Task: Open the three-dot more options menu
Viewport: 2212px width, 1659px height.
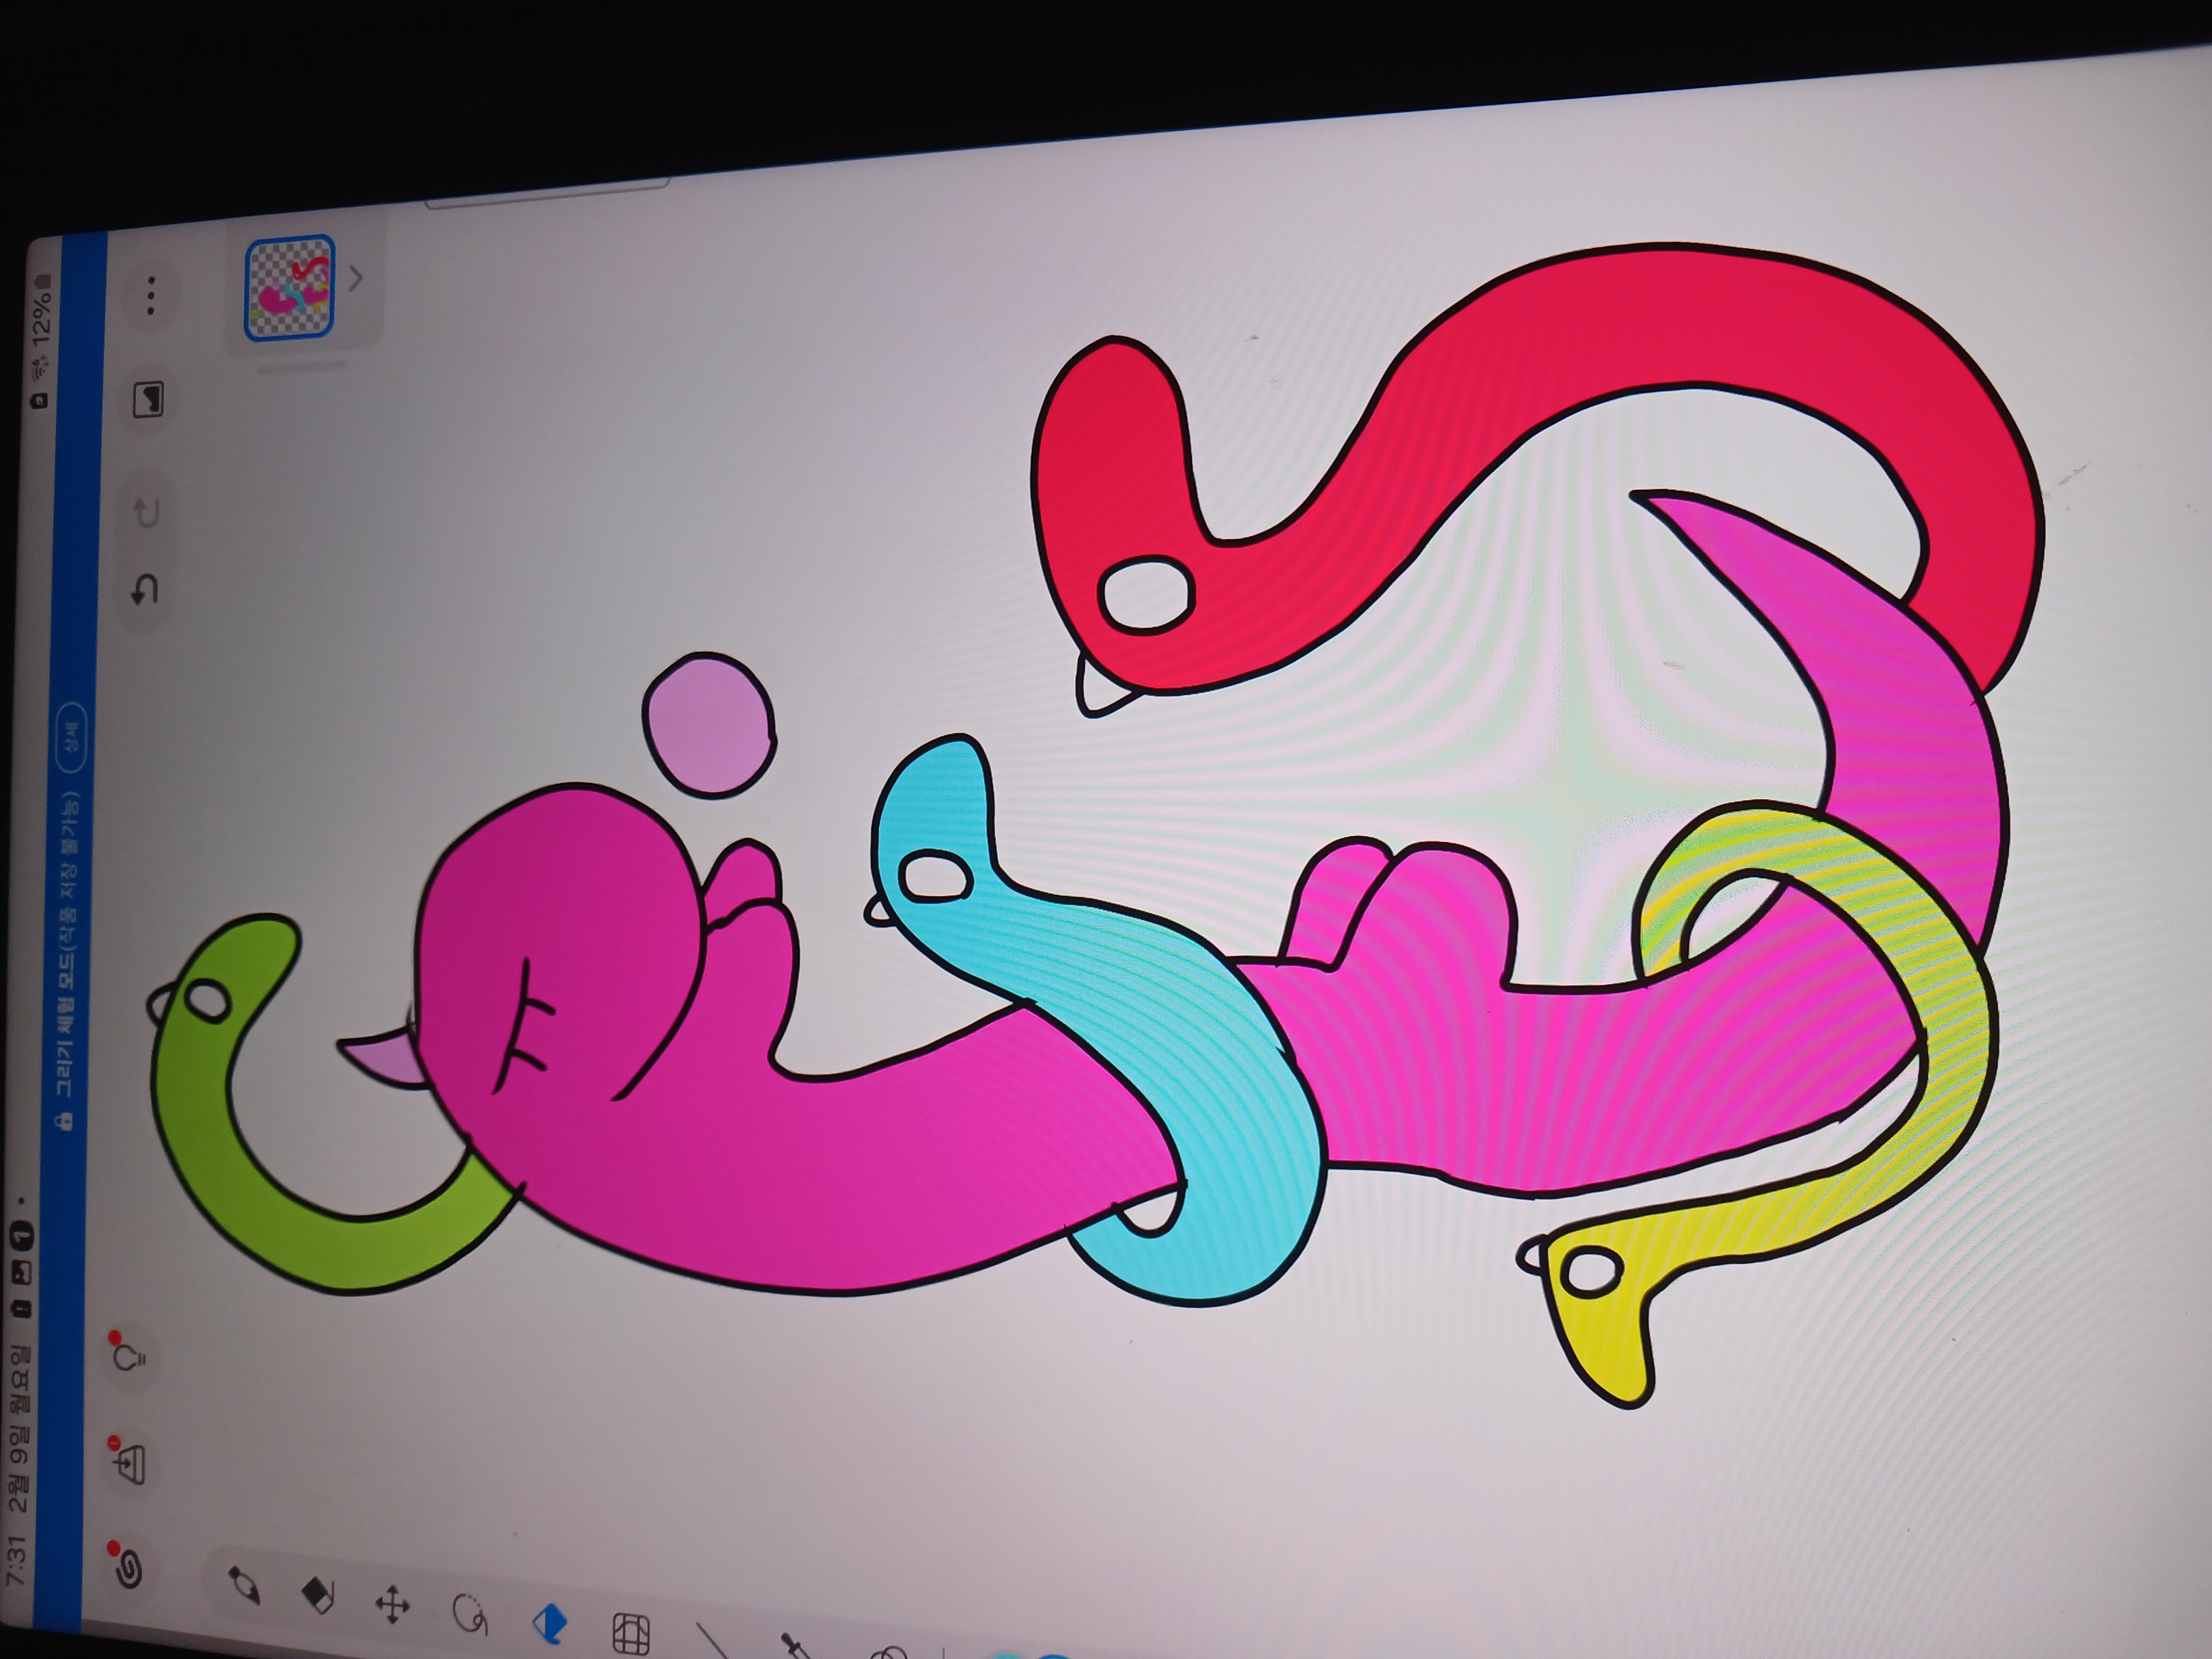Action: [150, 296]
